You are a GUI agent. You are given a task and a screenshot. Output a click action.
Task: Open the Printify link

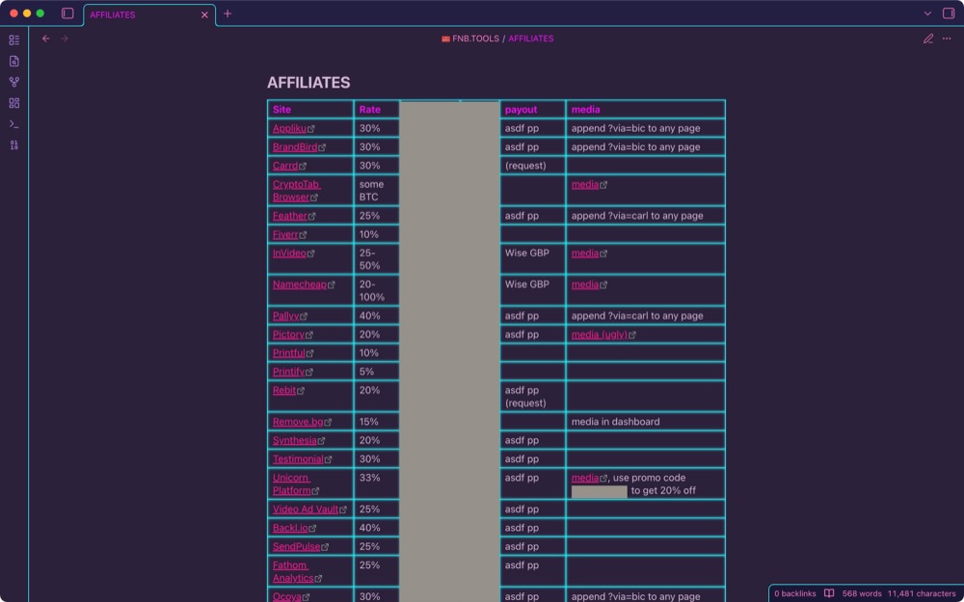click(289, 372)
